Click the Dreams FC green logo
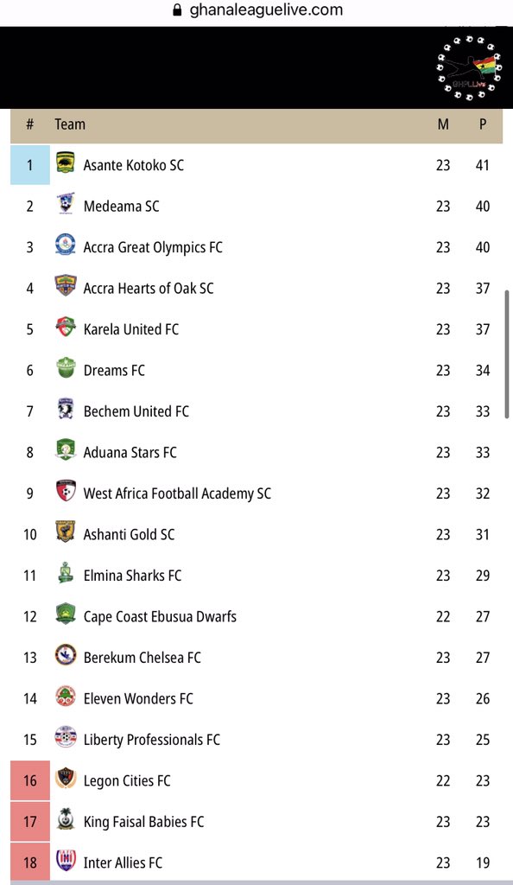Image resolution: width=513 pixels, height=885 pixels. [66, 368]
